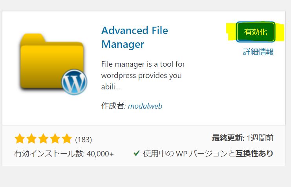The width and height of the screenshot is (291, 187).
Task: Visit the modalweb author link
Action: 145,106
